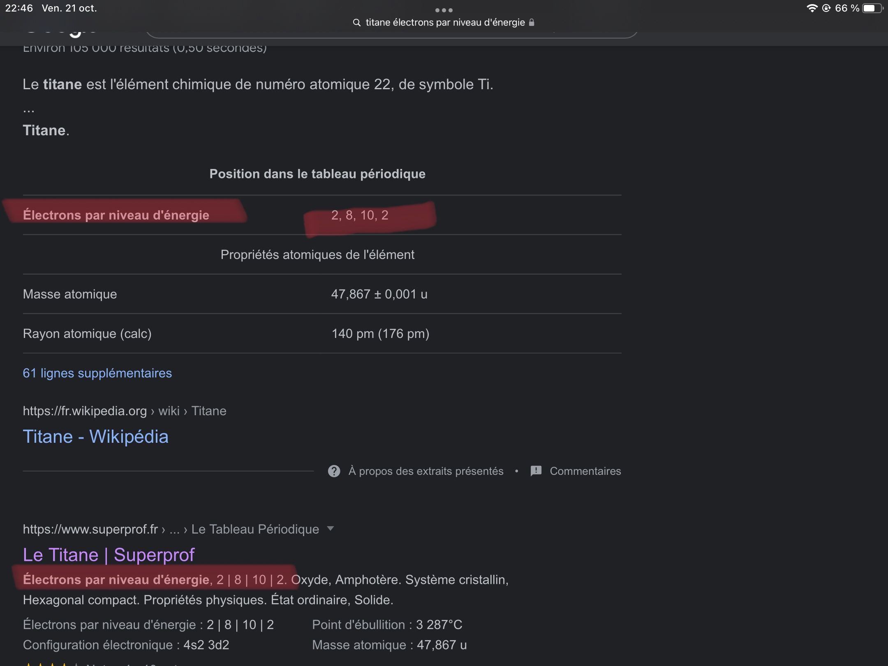The height and width of the screenshot is (666, 888).
Task: Tap the battery indicator icon
Action: pyautogui.click(x=872, y=8)
